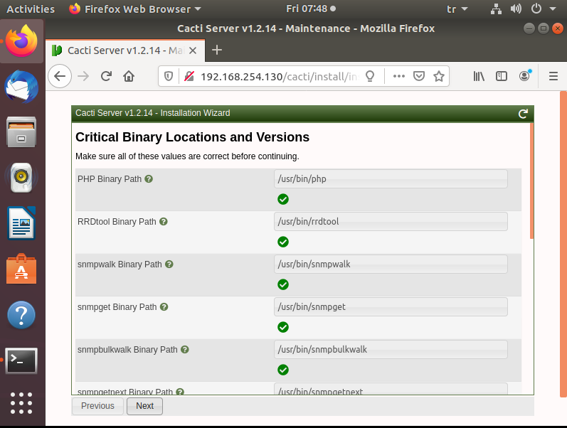The width and height of the screenshot is (567, 428).
Task: Open system power menu arrow
Action: click(553, 9)
